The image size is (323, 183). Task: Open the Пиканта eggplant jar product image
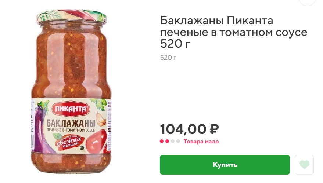point(71,92)
